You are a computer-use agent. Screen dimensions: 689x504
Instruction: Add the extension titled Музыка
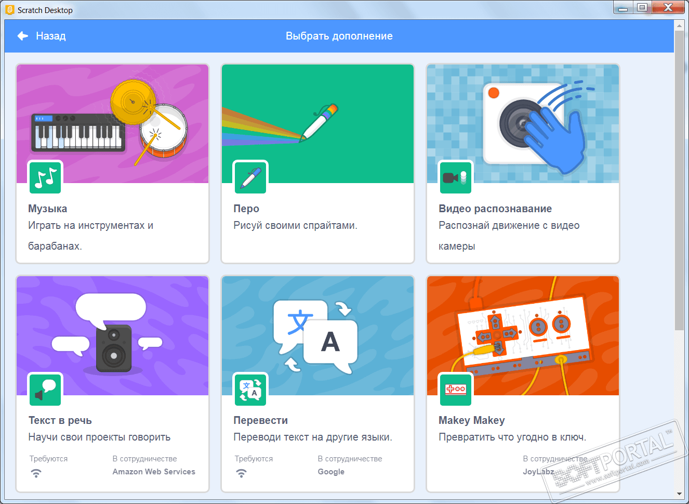(48, 209)
